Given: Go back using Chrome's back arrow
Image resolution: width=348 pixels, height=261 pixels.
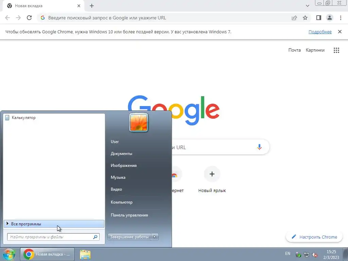Looking at the screenshot, I should point(7,18).
